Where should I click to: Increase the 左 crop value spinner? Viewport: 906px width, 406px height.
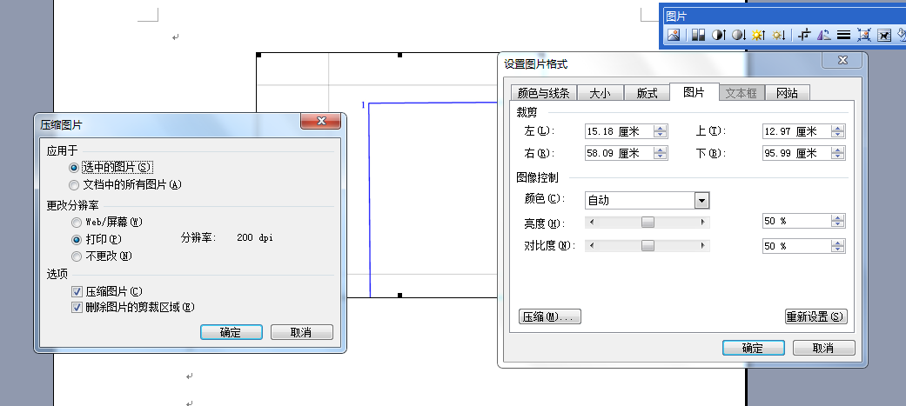[661, 128]
